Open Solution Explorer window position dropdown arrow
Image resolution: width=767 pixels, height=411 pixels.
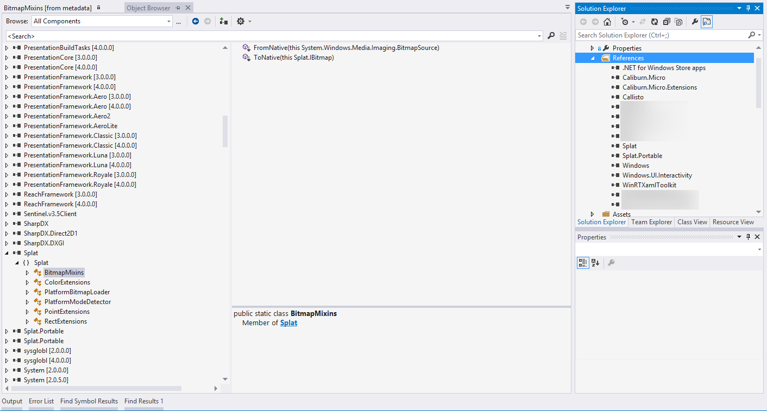click(x=739, y=9)
